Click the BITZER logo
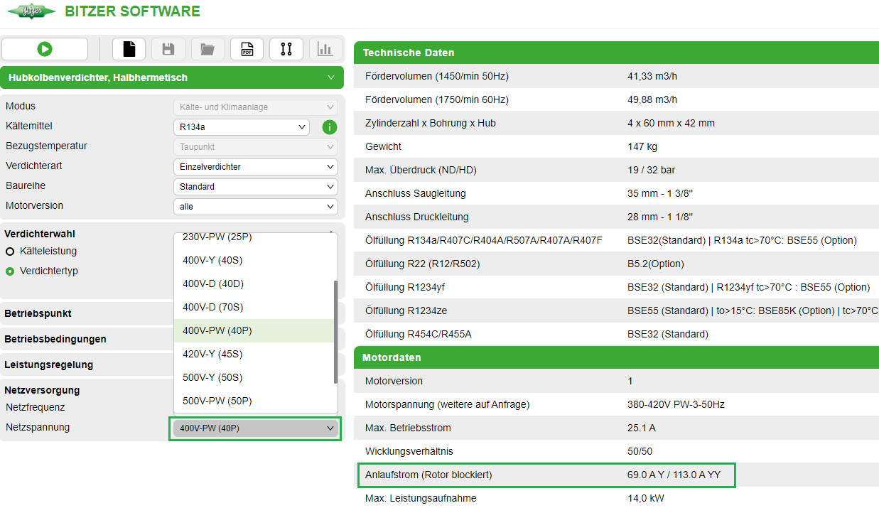The image size is (879, 508). [31, 12]
